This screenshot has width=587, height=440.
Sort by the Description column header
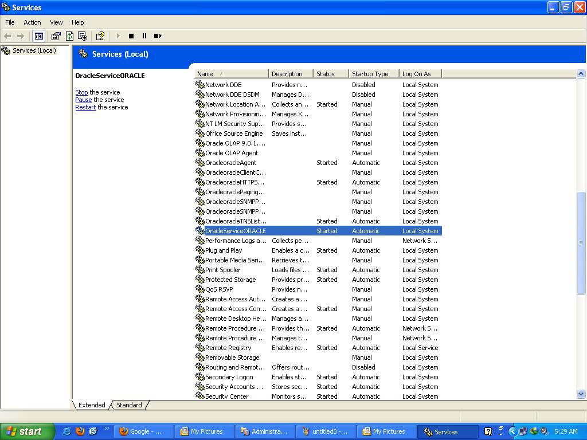[291, 74]
